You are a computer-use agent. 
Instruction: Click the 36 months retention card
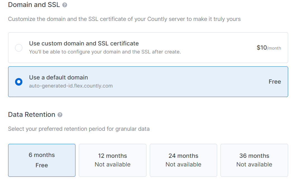pos(254,160)
